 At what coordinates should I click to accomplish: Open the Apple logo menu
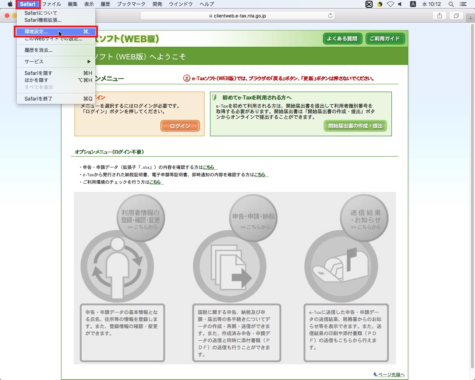pos(10,4)
